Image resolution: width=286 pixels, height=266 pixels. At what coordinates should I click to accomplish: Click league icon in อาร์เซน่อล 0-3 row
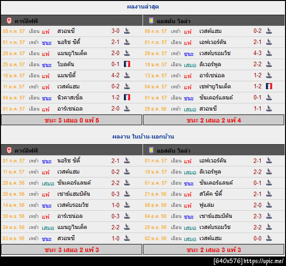(x=127, y=216)
